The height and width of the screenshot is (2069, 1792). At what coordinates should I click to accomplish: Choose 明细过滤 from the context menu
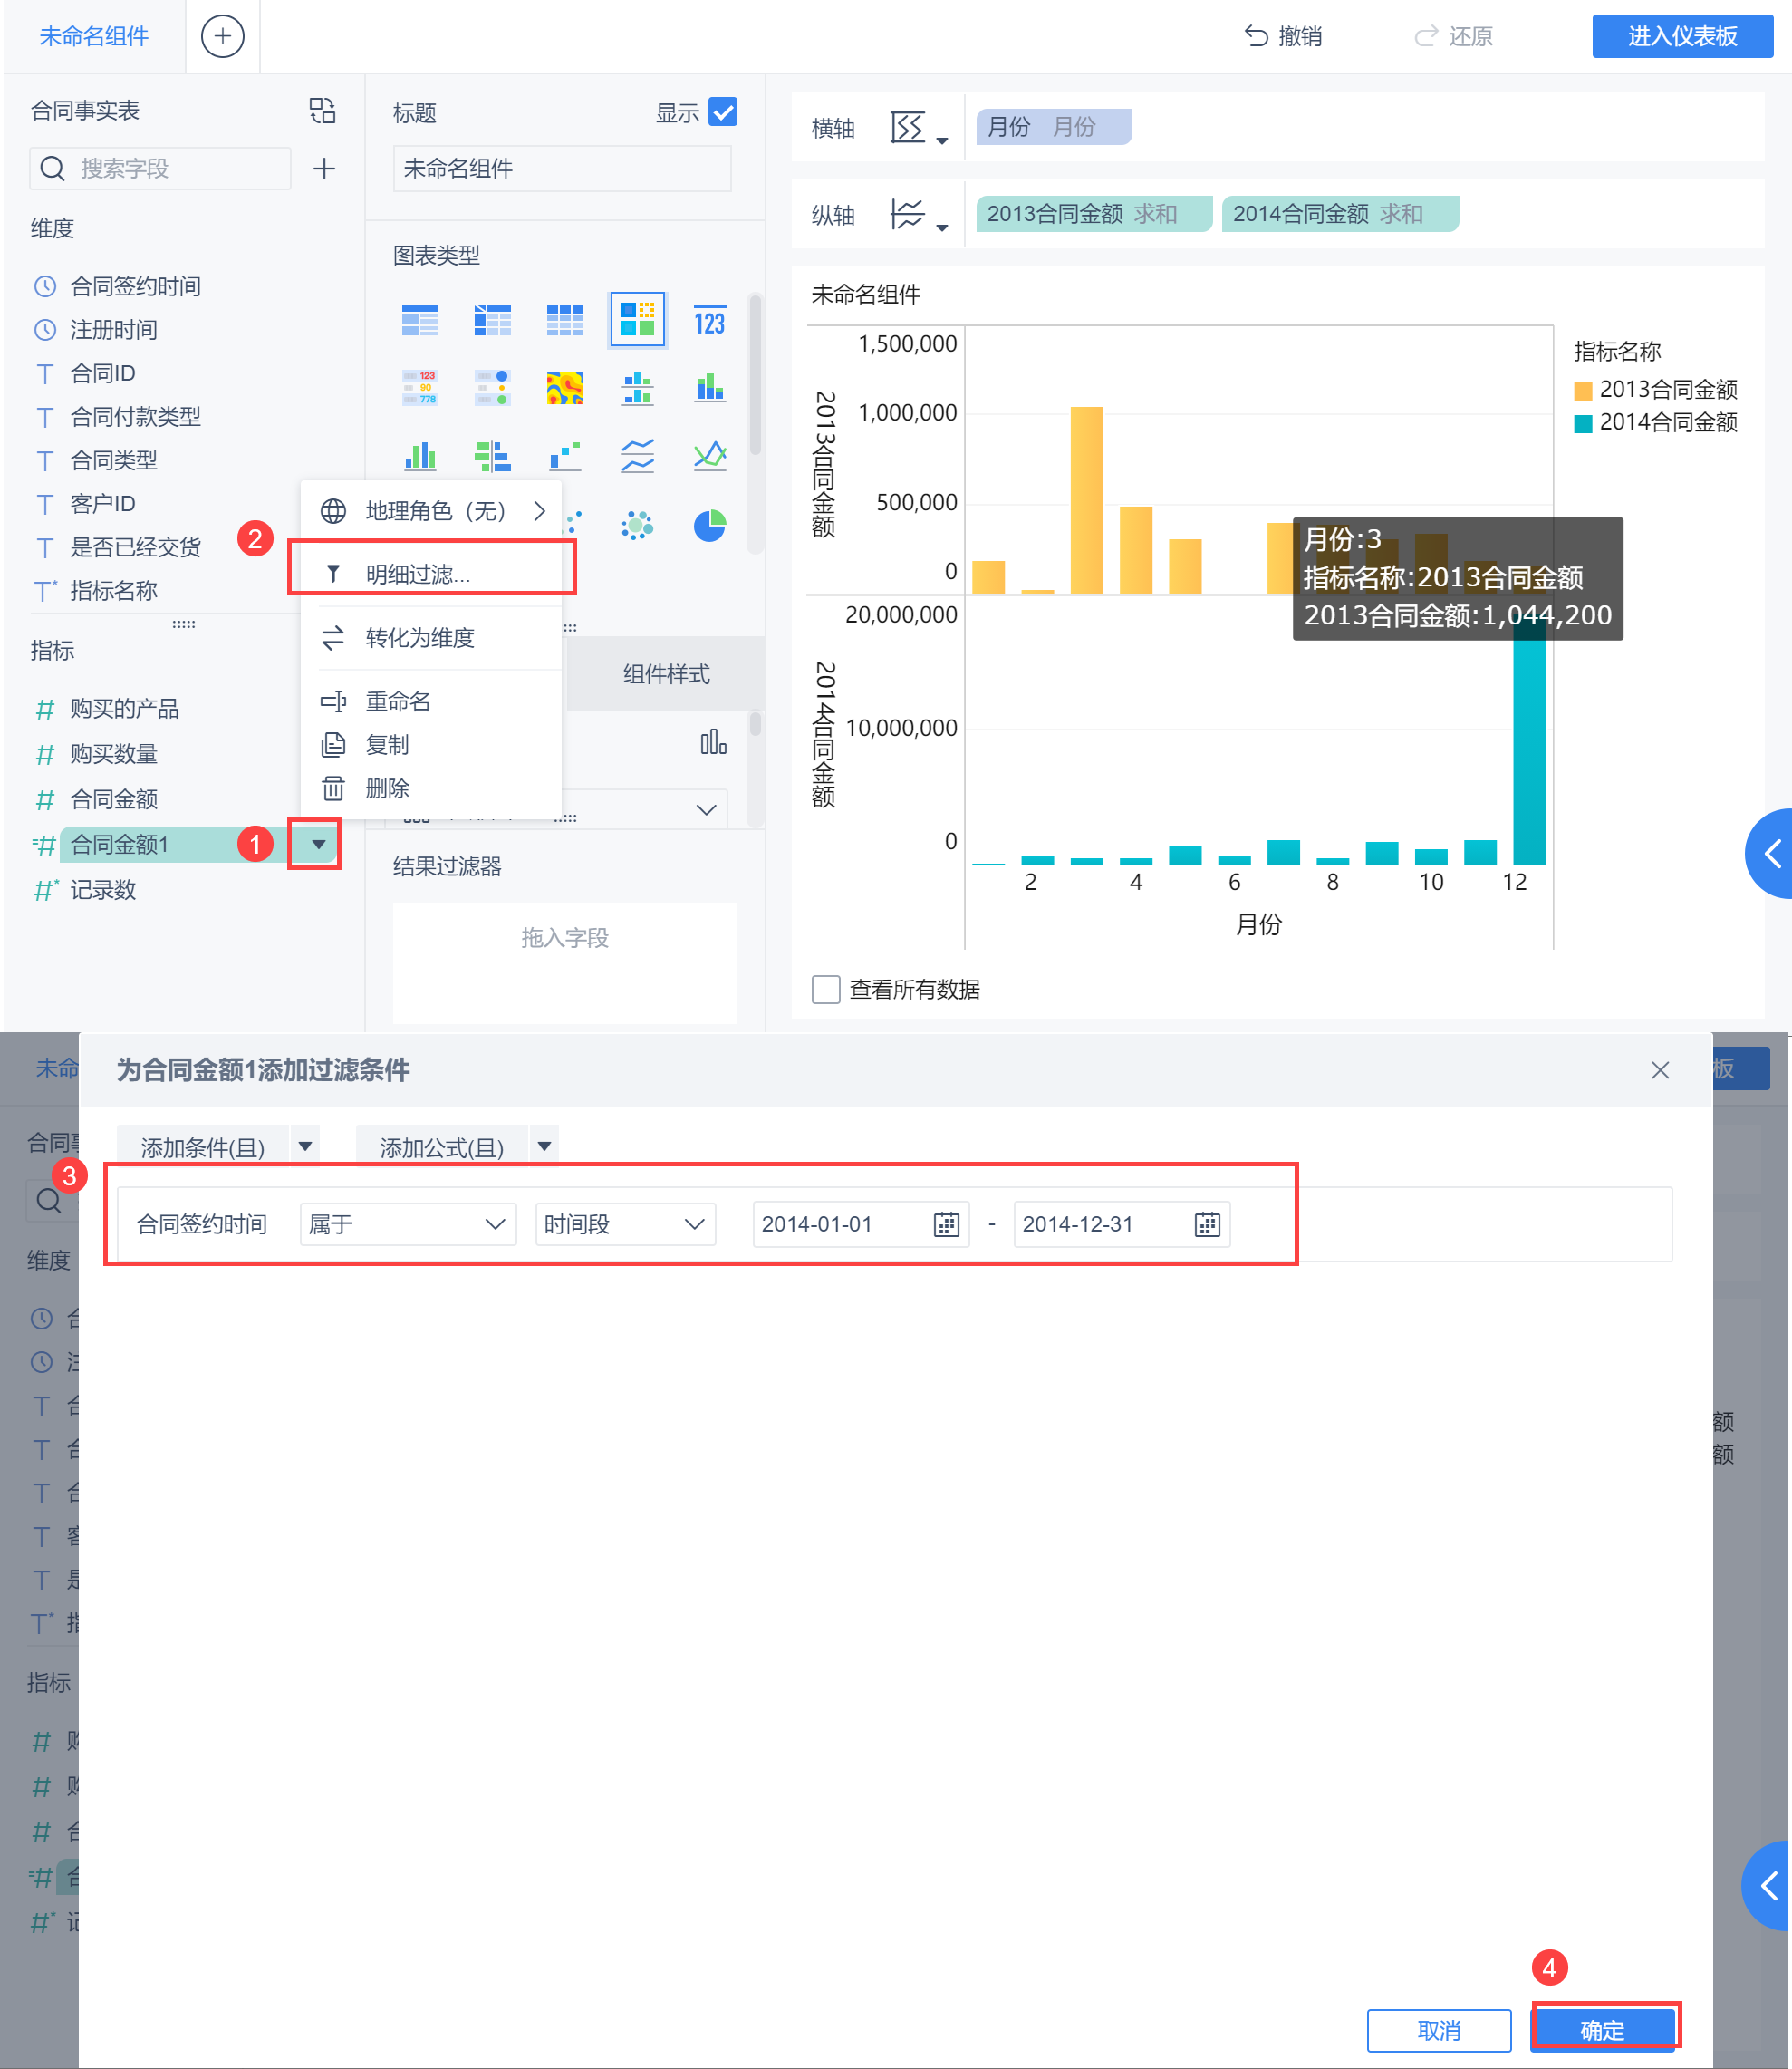pos(418,574)
